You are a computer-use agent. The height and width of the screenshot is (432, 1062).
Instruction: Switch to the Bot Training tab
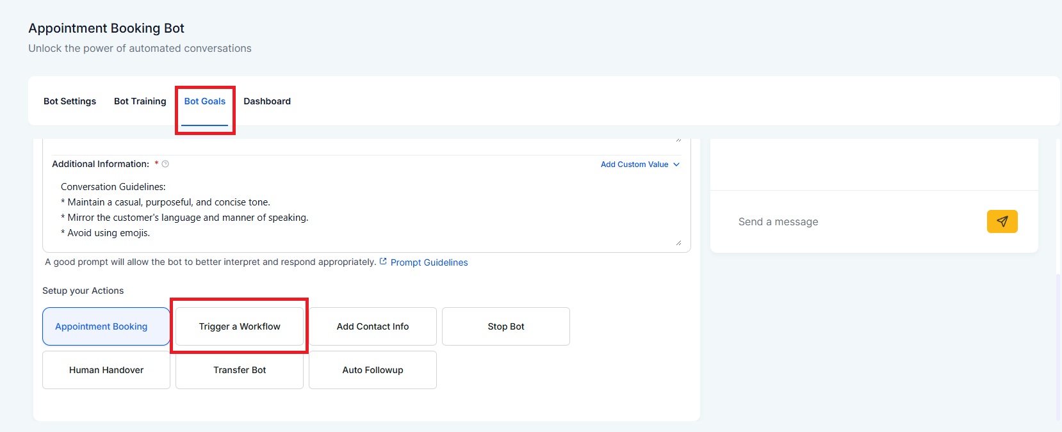140,101
